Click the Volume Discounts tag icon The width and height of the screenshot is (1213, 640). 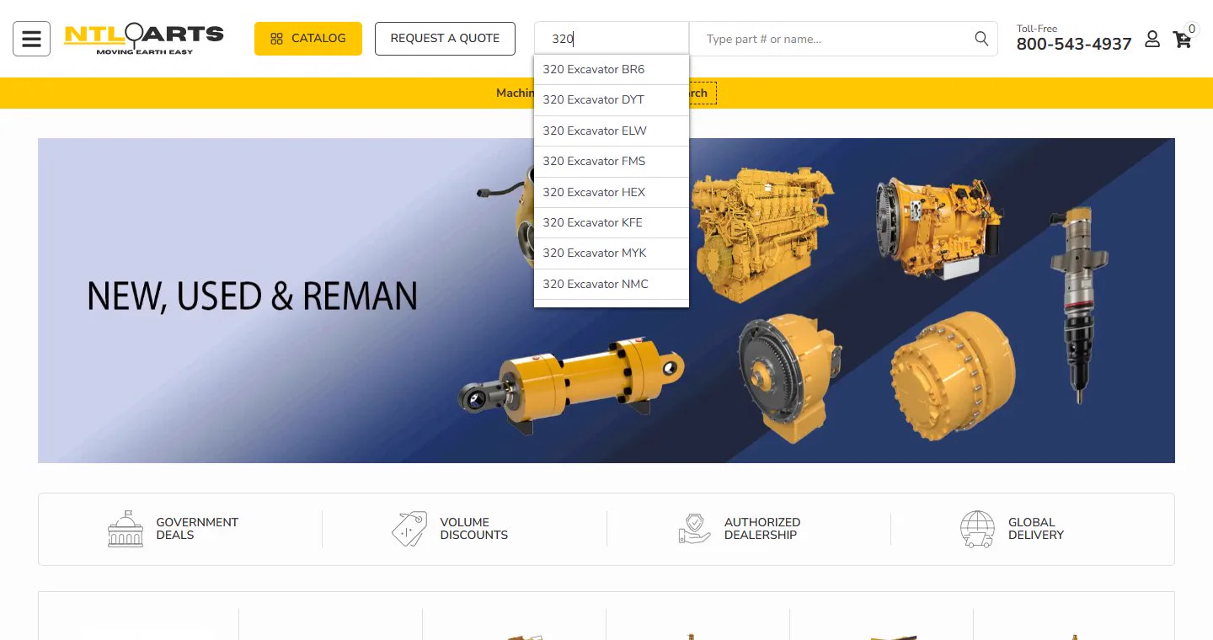[409, 529]
